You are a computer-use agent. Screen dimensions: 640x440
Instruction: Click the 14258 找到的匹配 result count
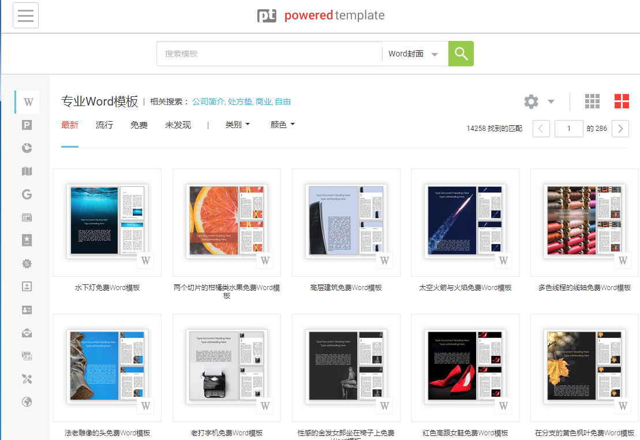pos(495,129)
